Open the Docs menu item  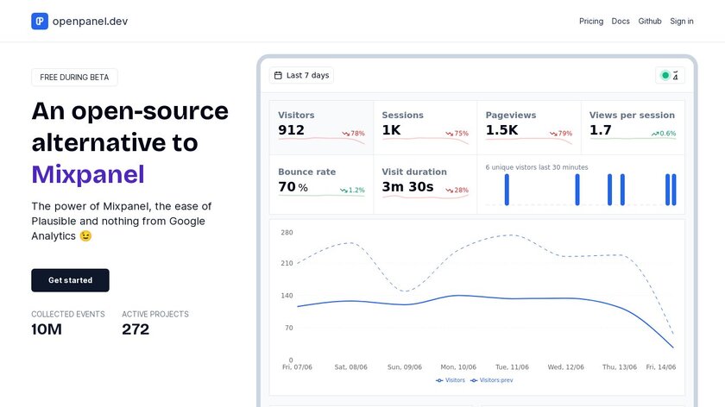click(x=621, y=21)
